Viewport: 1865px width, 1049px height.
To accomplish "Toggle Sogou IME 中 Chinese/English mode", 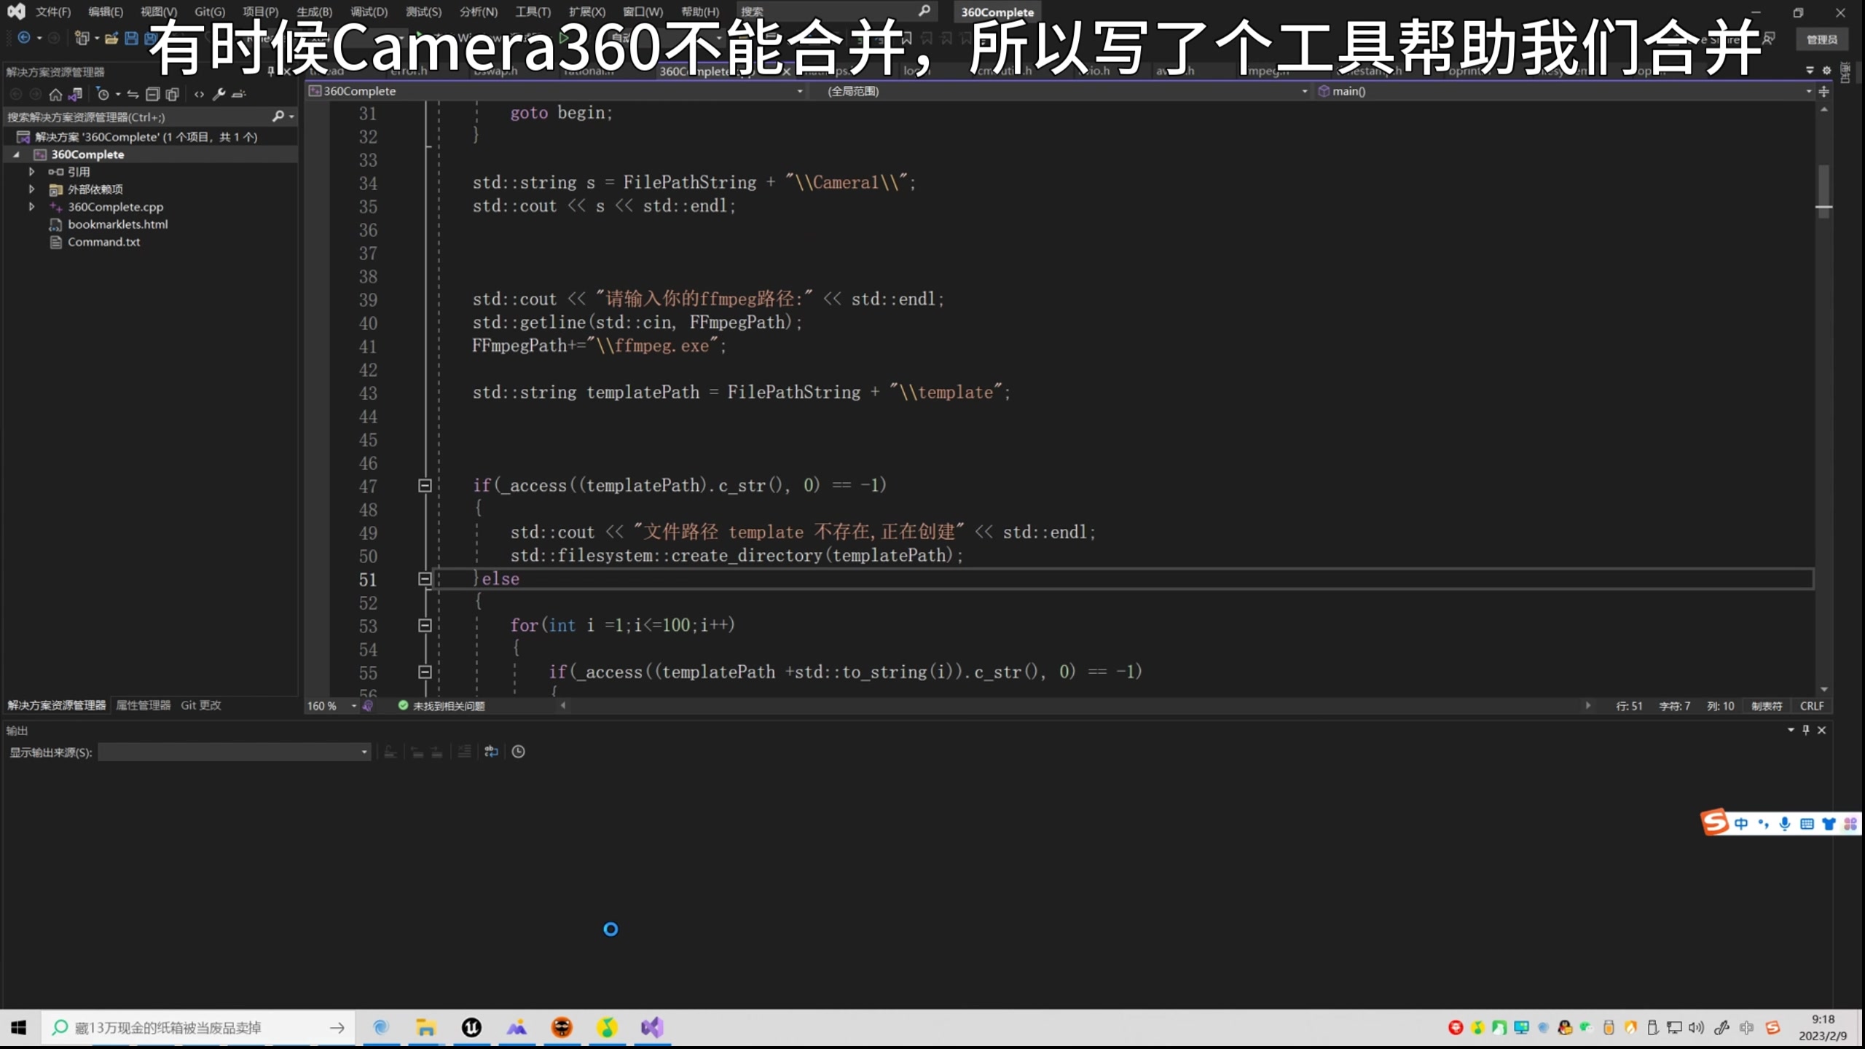I will (1741, 824).
